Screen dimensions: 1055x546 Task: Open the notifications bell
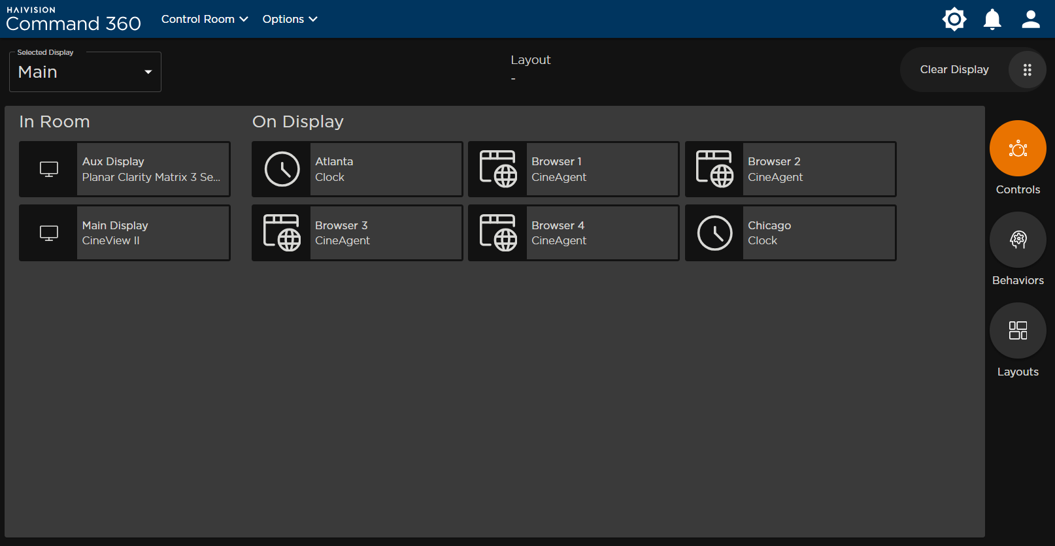click(x=992, y=19)
